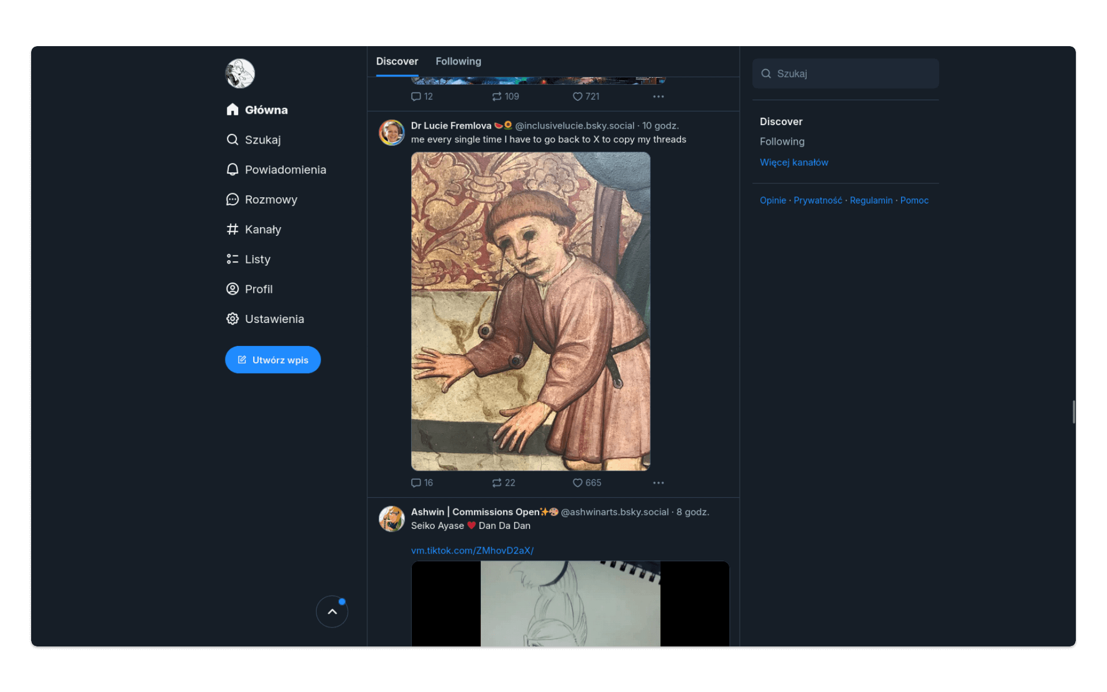Open Rozmowy chats

coord(262,200)
